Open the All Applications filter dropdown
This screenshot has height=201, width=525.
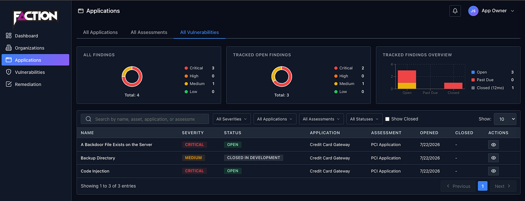275,119
